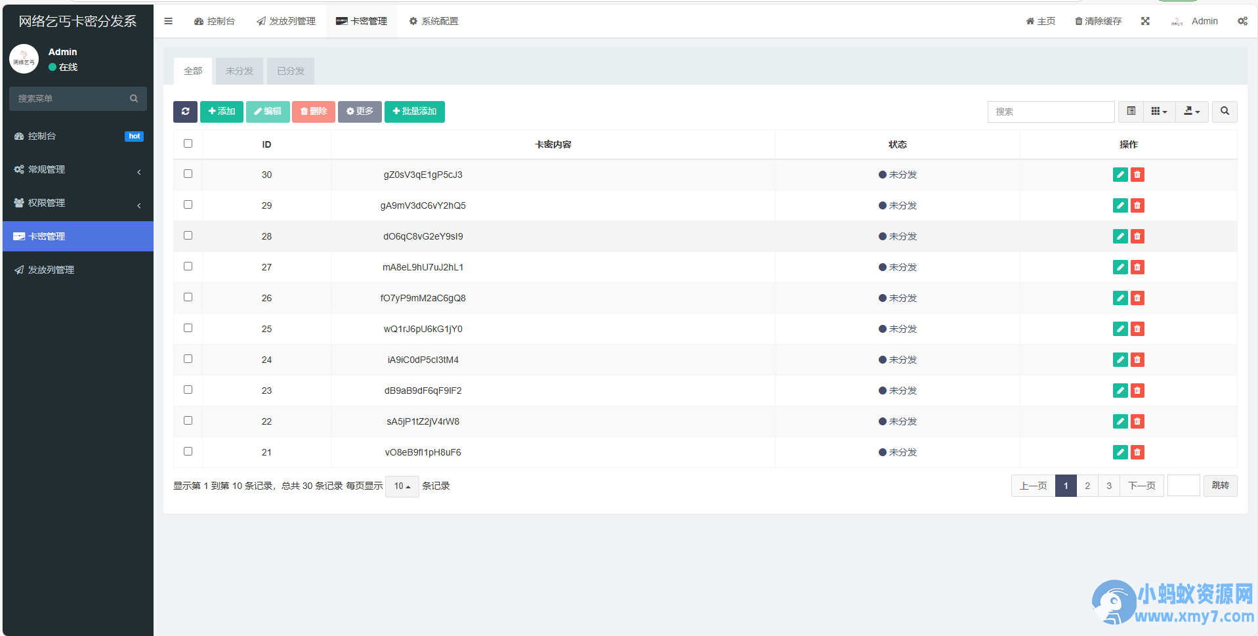Click the green edit icon for ID 30
The width and height of the screenshot is (1258, 636).
pos(1120,175)
